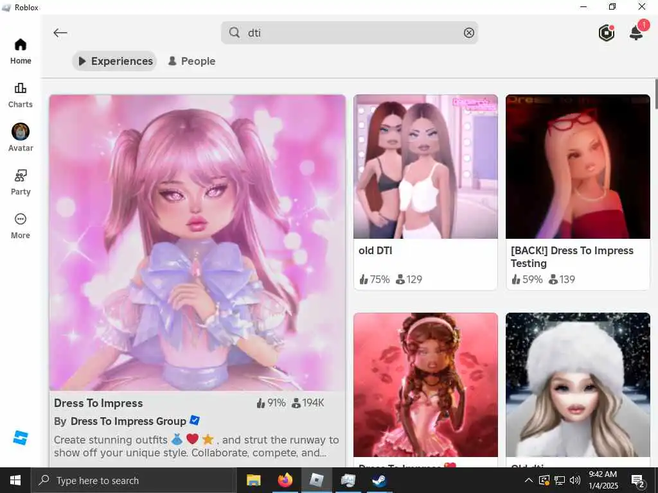The image size is (658, 493).
Task: Open the volume control in tray
Action: (x=575, y=480)
